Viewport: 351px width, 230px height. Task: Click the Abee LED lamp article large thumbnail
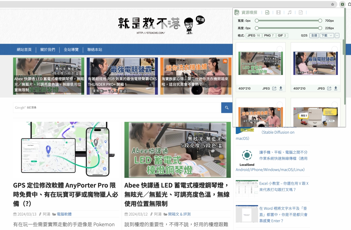click(178, 150)
